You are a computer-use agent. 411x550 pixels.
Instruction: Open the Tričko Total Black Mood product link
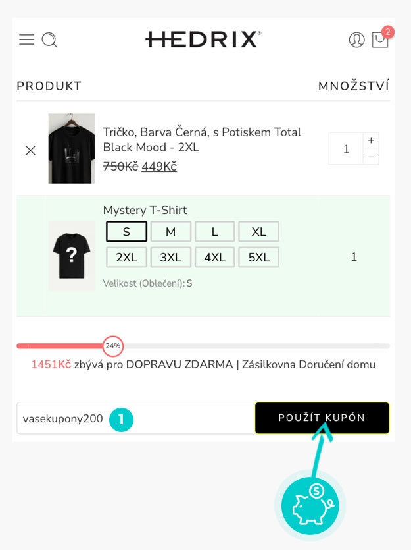point(201,140)
